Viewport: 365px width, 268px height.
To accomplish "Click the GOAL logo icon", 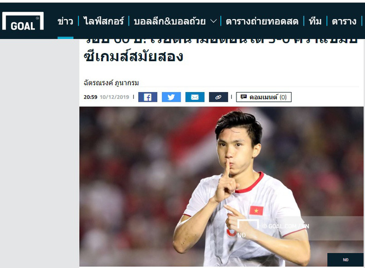I will (x=23, y=21).
